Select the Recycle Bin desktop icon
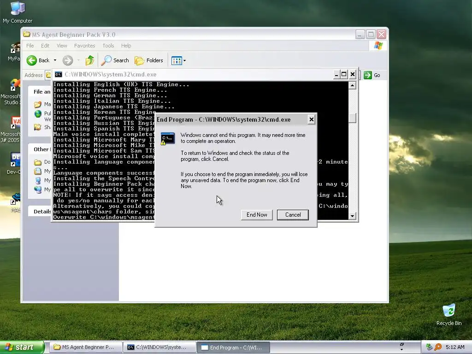472x354 pixels. coord(449,314)
